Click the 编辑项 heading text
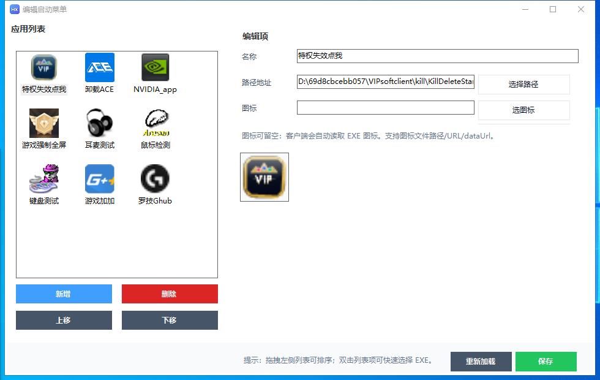The width and height of the screenshot is (600, 380). click(x=255, y=36)
